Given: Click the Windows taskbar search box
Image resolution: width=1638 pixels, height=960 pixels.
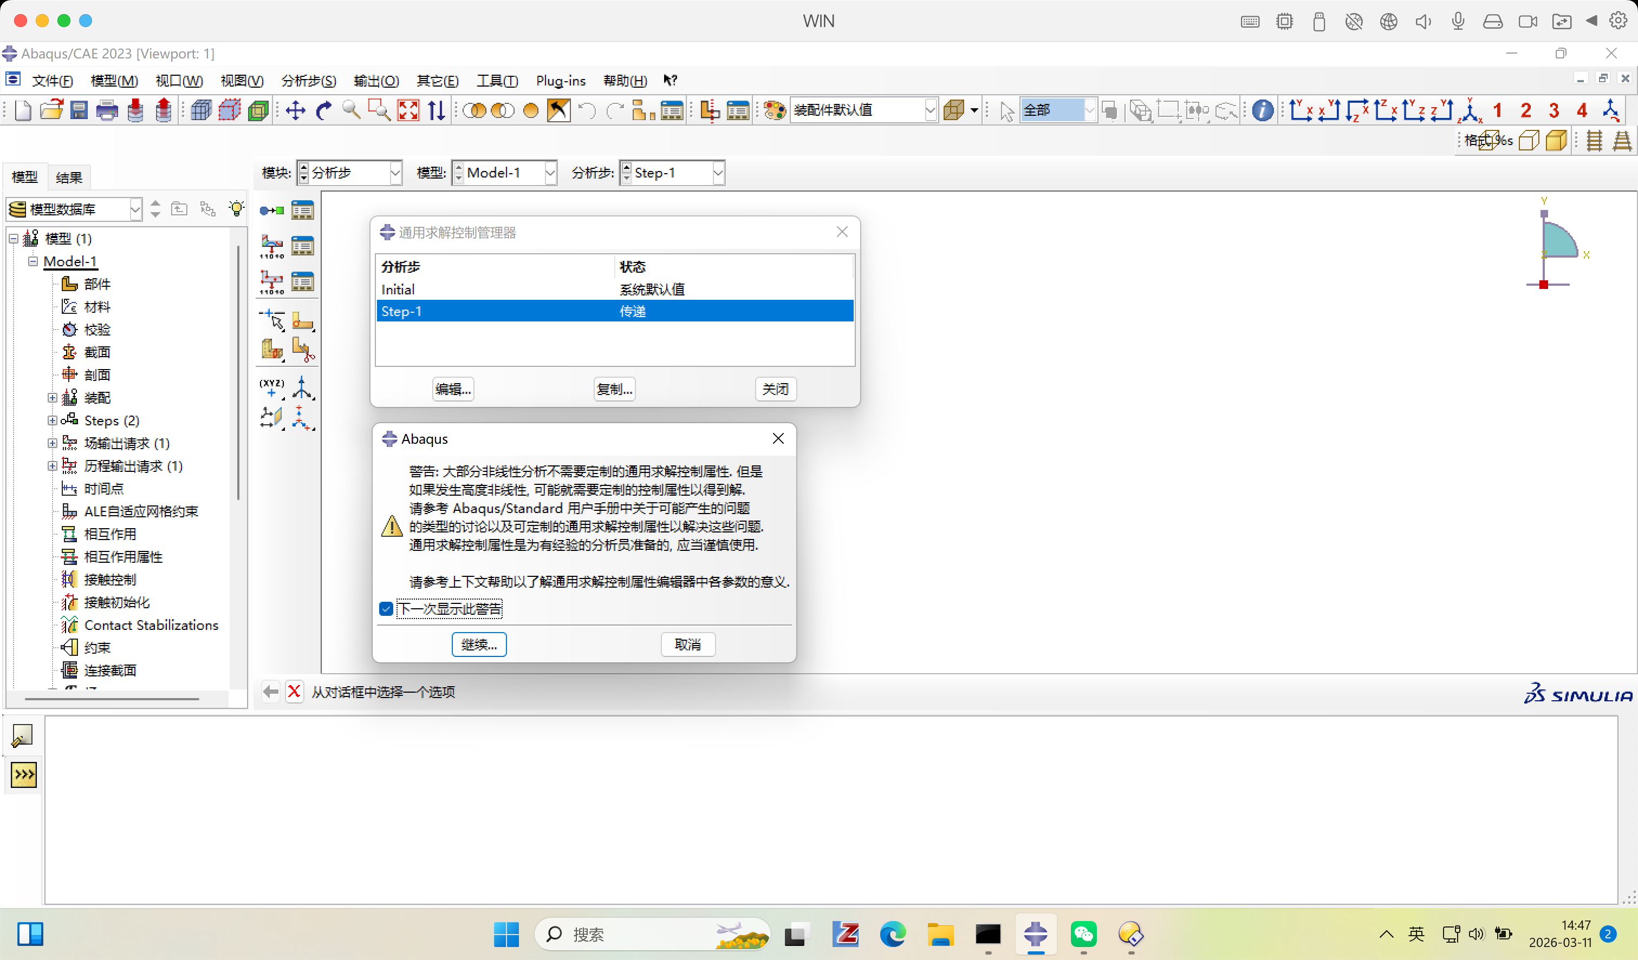Looking at the screenshot, I should (x=652, y=935).
